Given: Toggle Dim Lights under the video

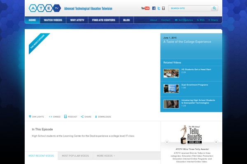Looking at the screenshot, I should point(36,116).
